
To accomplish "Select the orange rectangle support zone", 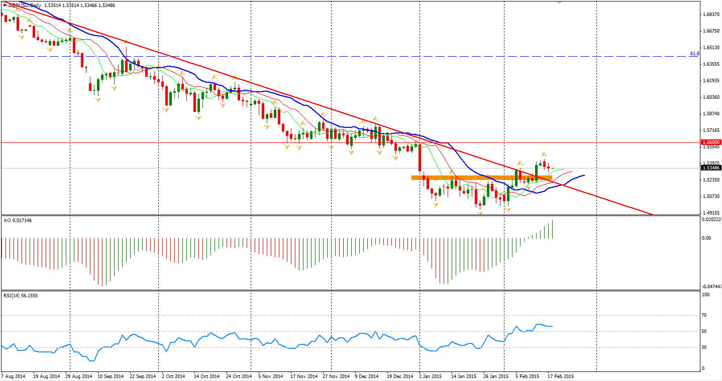I will coord(481,177).
